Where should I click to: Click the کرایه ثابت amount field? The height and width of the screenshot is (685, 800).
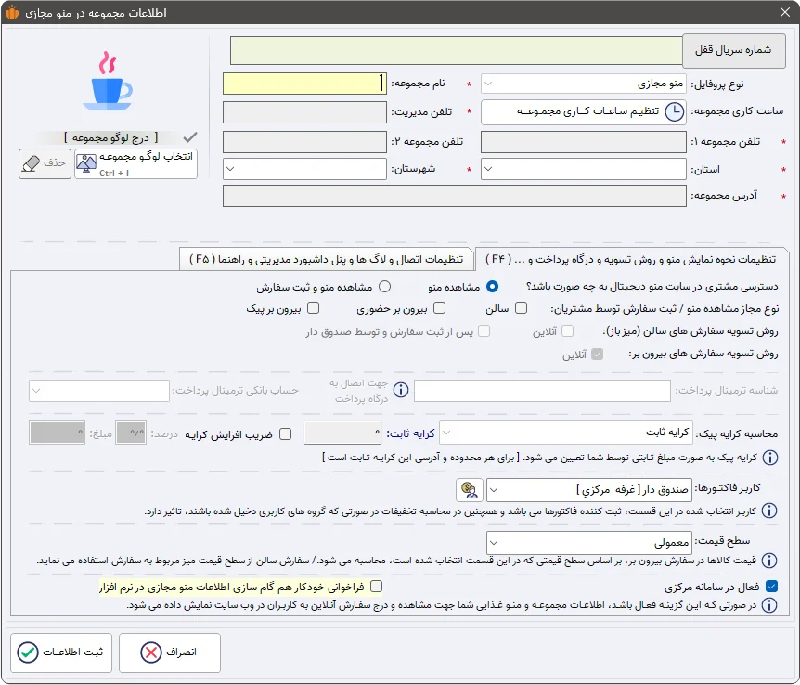pyautogui.click(x=343, y=433)
